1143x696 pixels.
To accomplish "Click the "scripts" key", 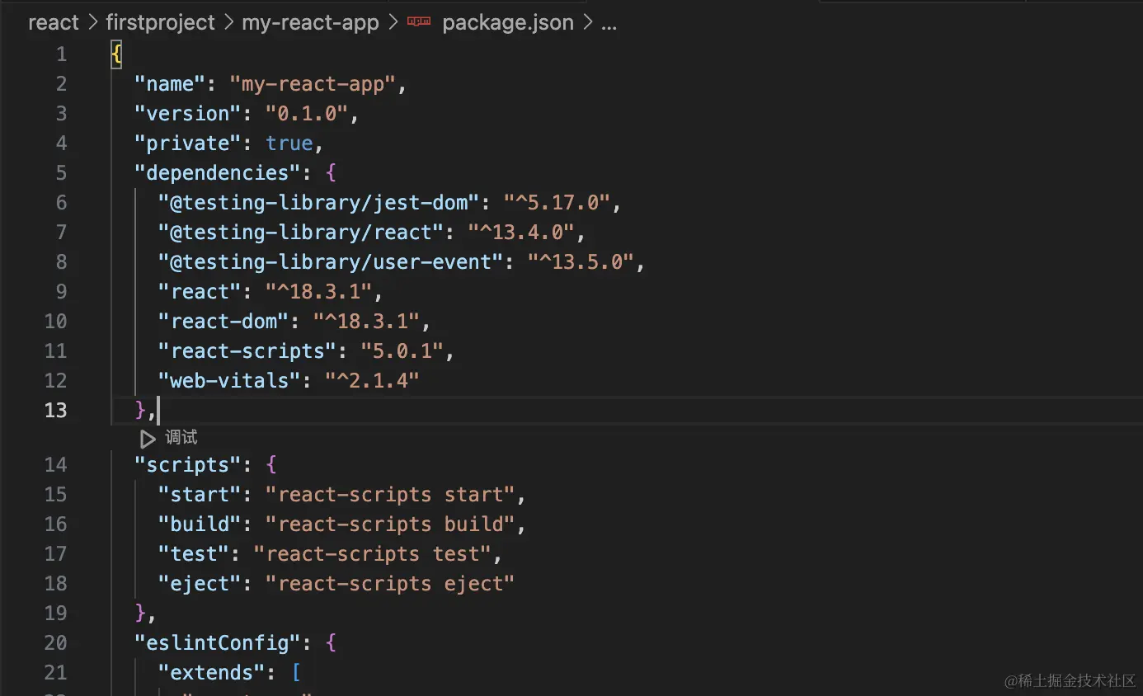I will click(x=187, y=465).
